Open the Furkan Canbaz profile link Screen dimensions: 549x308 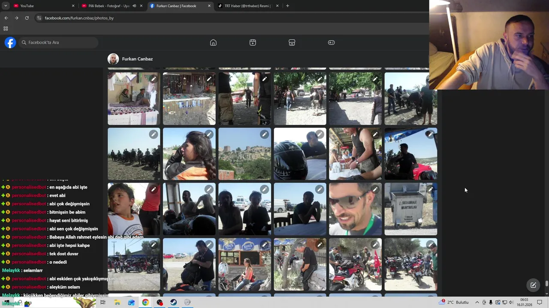click(x=137, y=59)
